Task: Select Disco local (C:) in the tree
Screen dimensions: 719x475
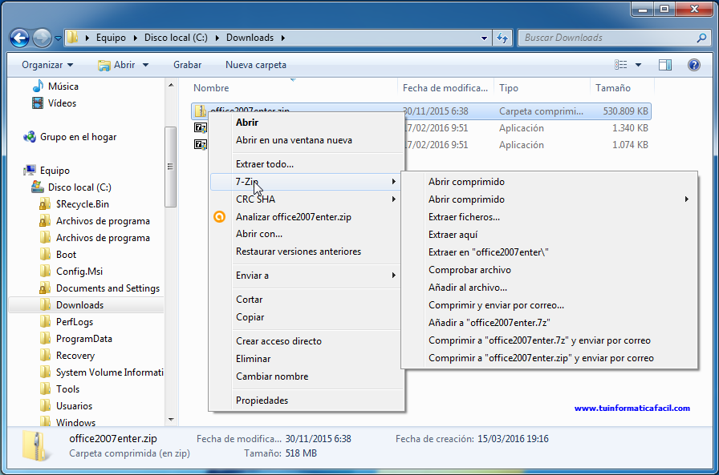Action: (x=79, y=187)
